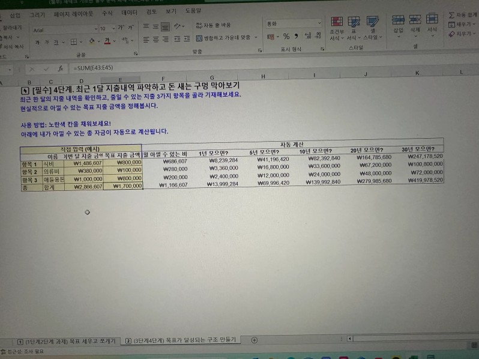Open number format dialog launcher
The height and width of the screenshot is (359, 479).
pyautogui.click(x=322, y=49)
